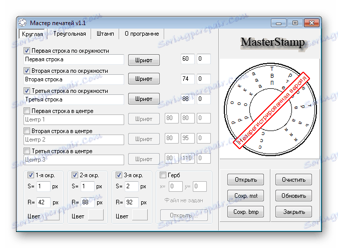338x248 pixels.
Task: Click the Очистить button
Action: tap(293, 180)
